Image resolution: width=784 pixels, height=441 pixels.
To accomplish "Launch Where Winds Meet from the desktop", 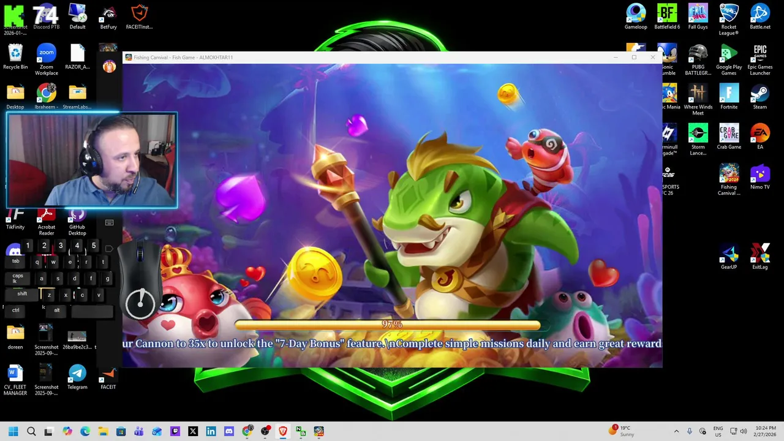I will pyautogui.click(x=698, y=100).
